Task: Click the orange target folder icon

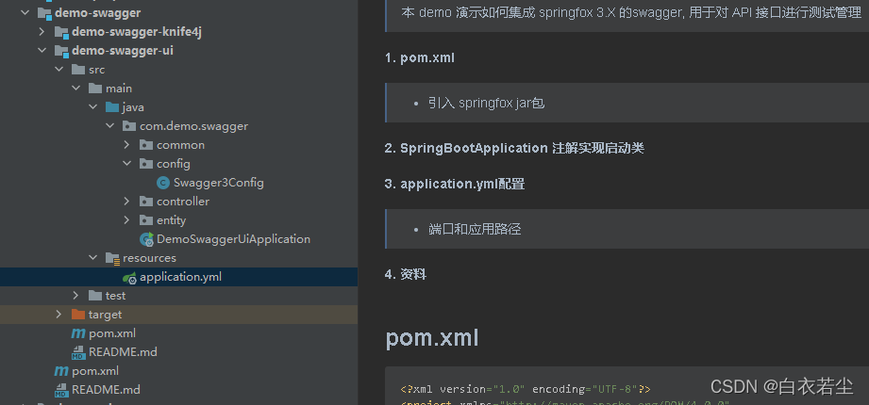Action: pyautogui.click(x=78, y=314)
